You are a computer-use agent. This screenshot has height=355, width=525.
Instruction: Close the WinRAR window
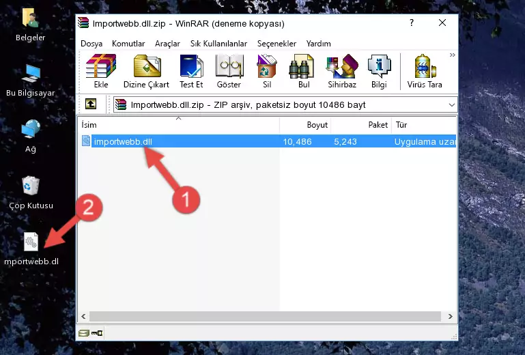click(442, 23)
